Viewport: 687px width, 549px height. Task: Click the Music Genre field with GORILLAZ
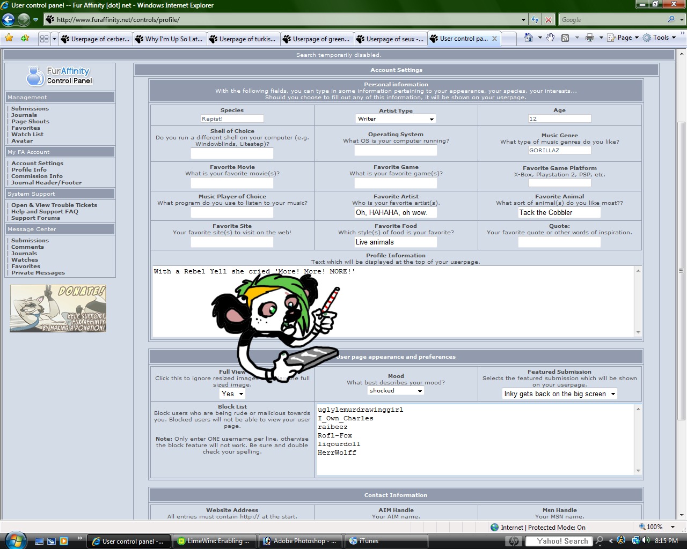tap(559, 150)
